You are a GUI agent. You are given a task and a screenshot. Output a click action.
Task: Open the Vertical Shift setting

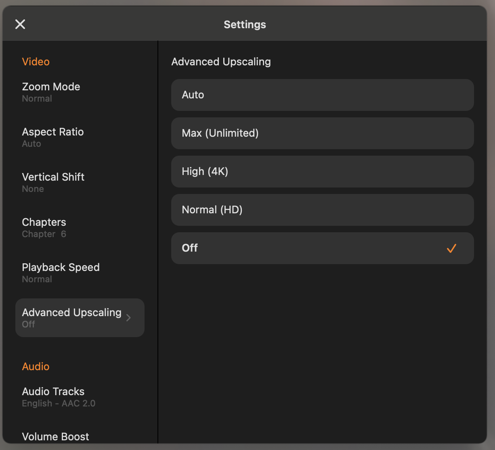tap(53, 182)
